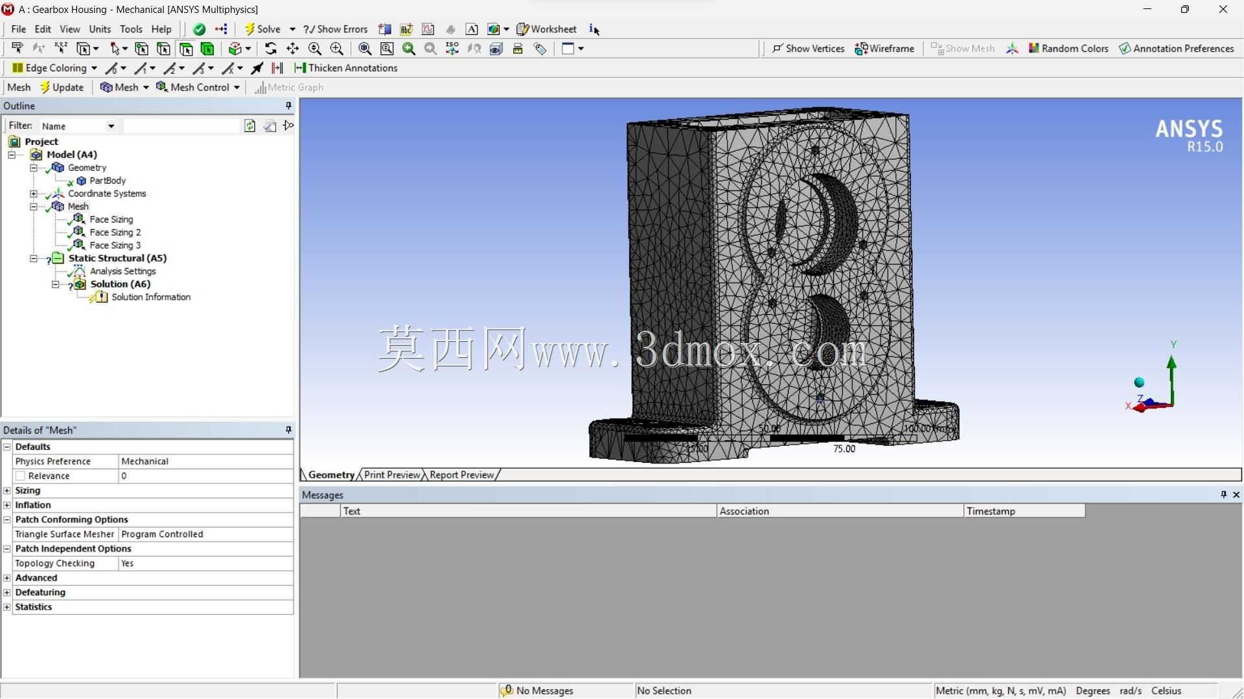Click Update mesh button
The height and width of the screenshot is (699, 1244).
[62, 87]
